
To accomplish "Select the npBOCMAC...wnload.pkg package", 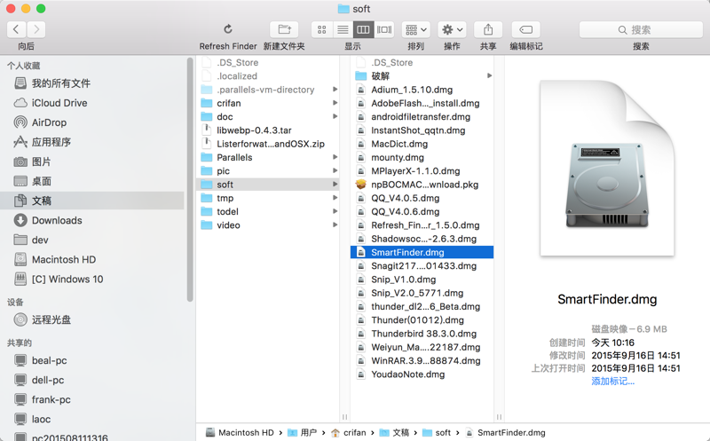I will 422,185.
